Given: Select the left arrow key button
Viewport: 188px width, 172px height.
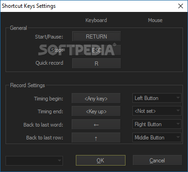Looking at the screenshot, I should [x=96, y=125].
